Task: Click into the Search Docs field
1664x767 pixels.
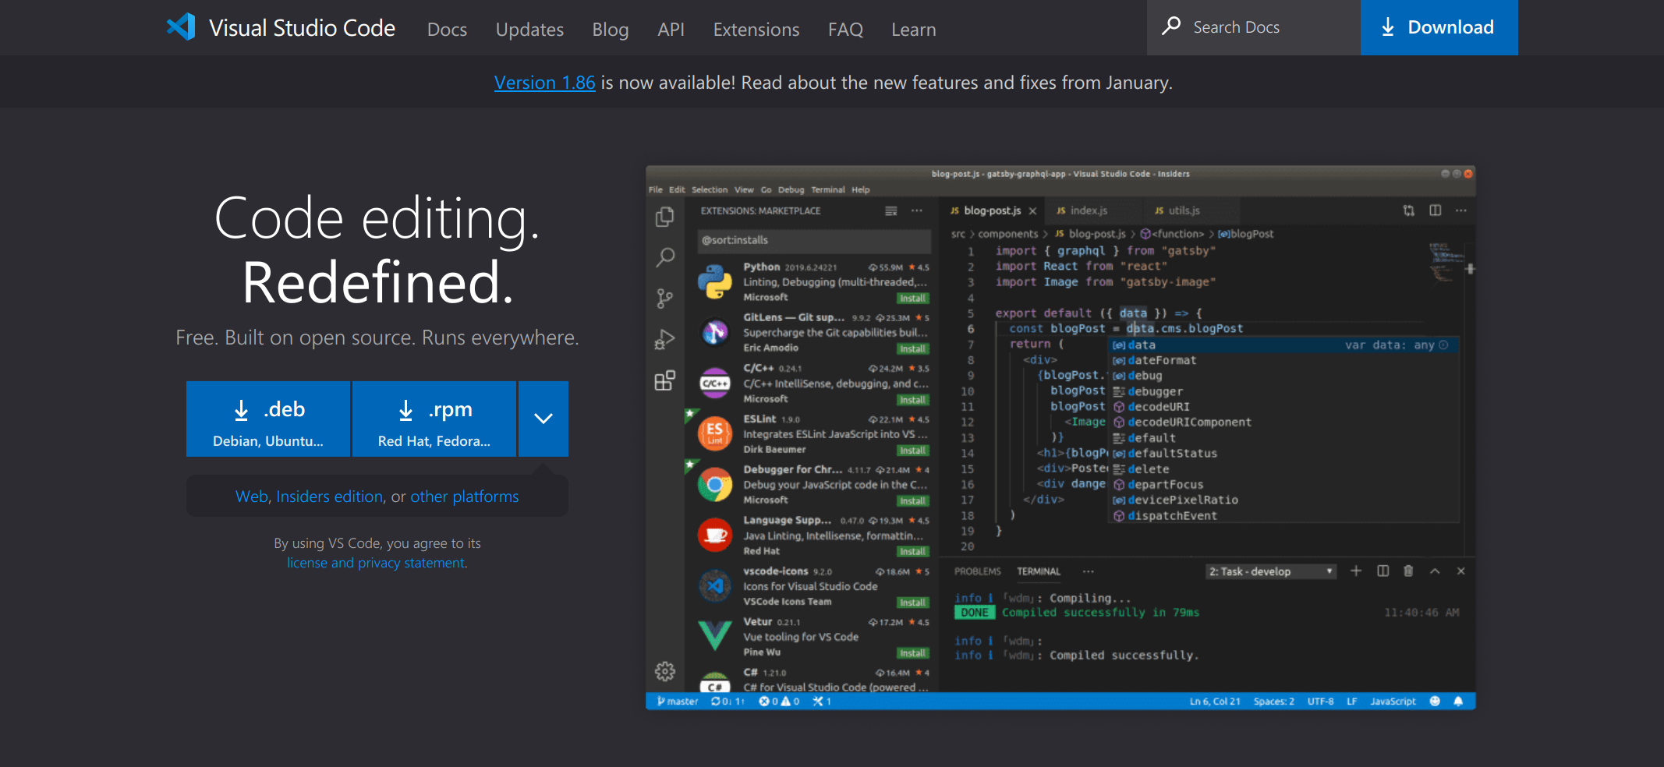Action: coord(1254,27)
